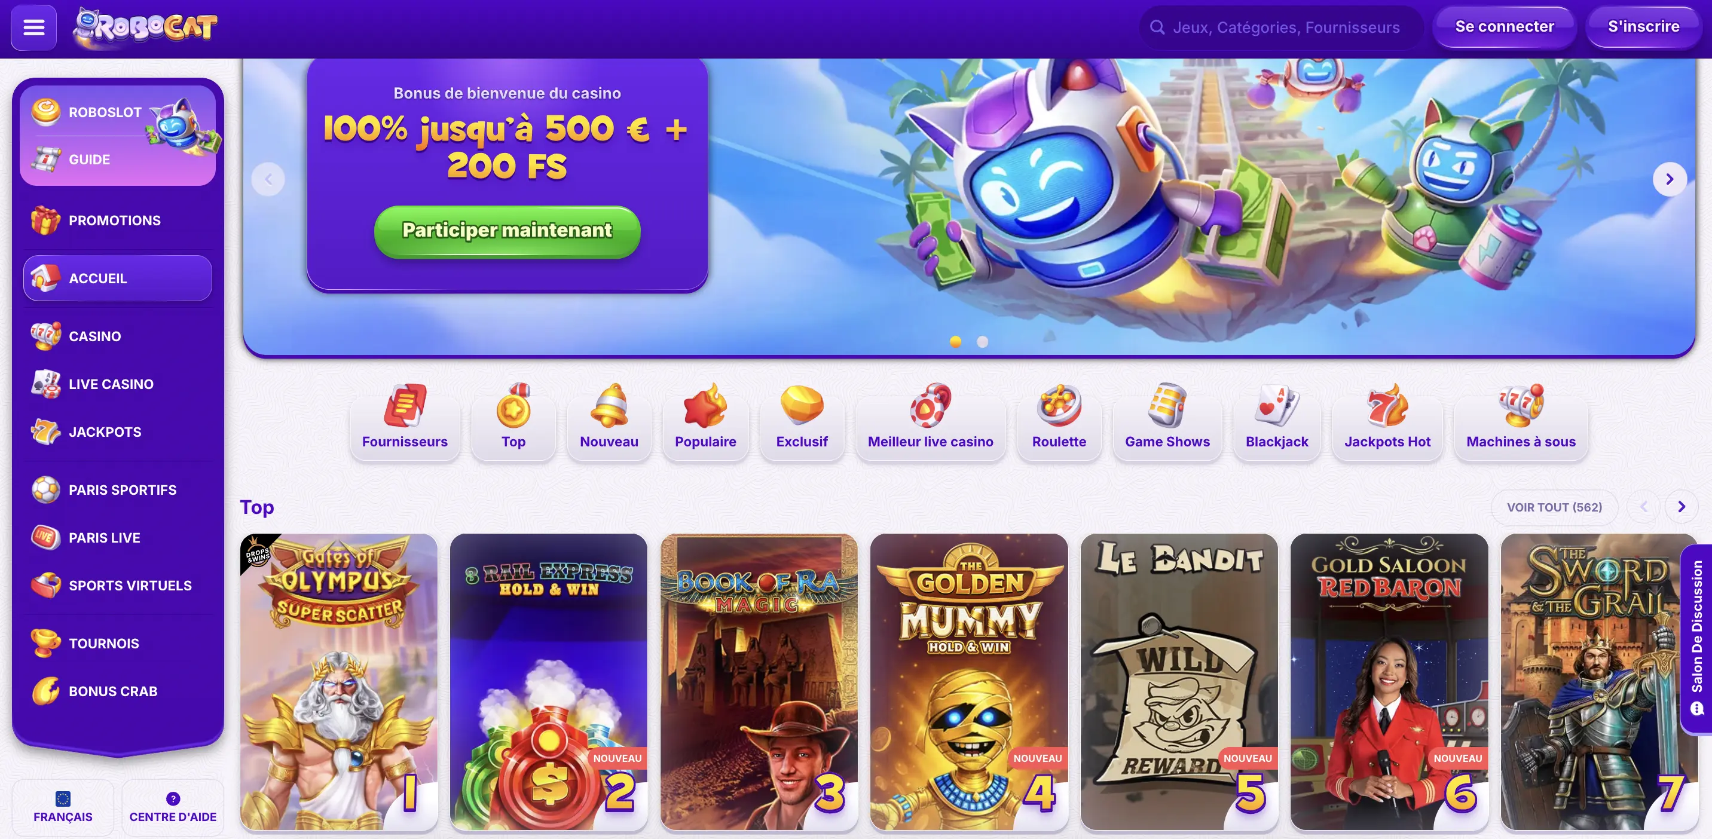Viewport: 1712px width, 839px height.
Task: Select the first banner slide dot
Action: (956, 341)
